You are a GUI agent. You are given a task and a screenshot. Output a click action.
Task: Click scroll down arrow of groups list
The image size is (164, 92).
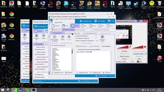coord(72,70)
